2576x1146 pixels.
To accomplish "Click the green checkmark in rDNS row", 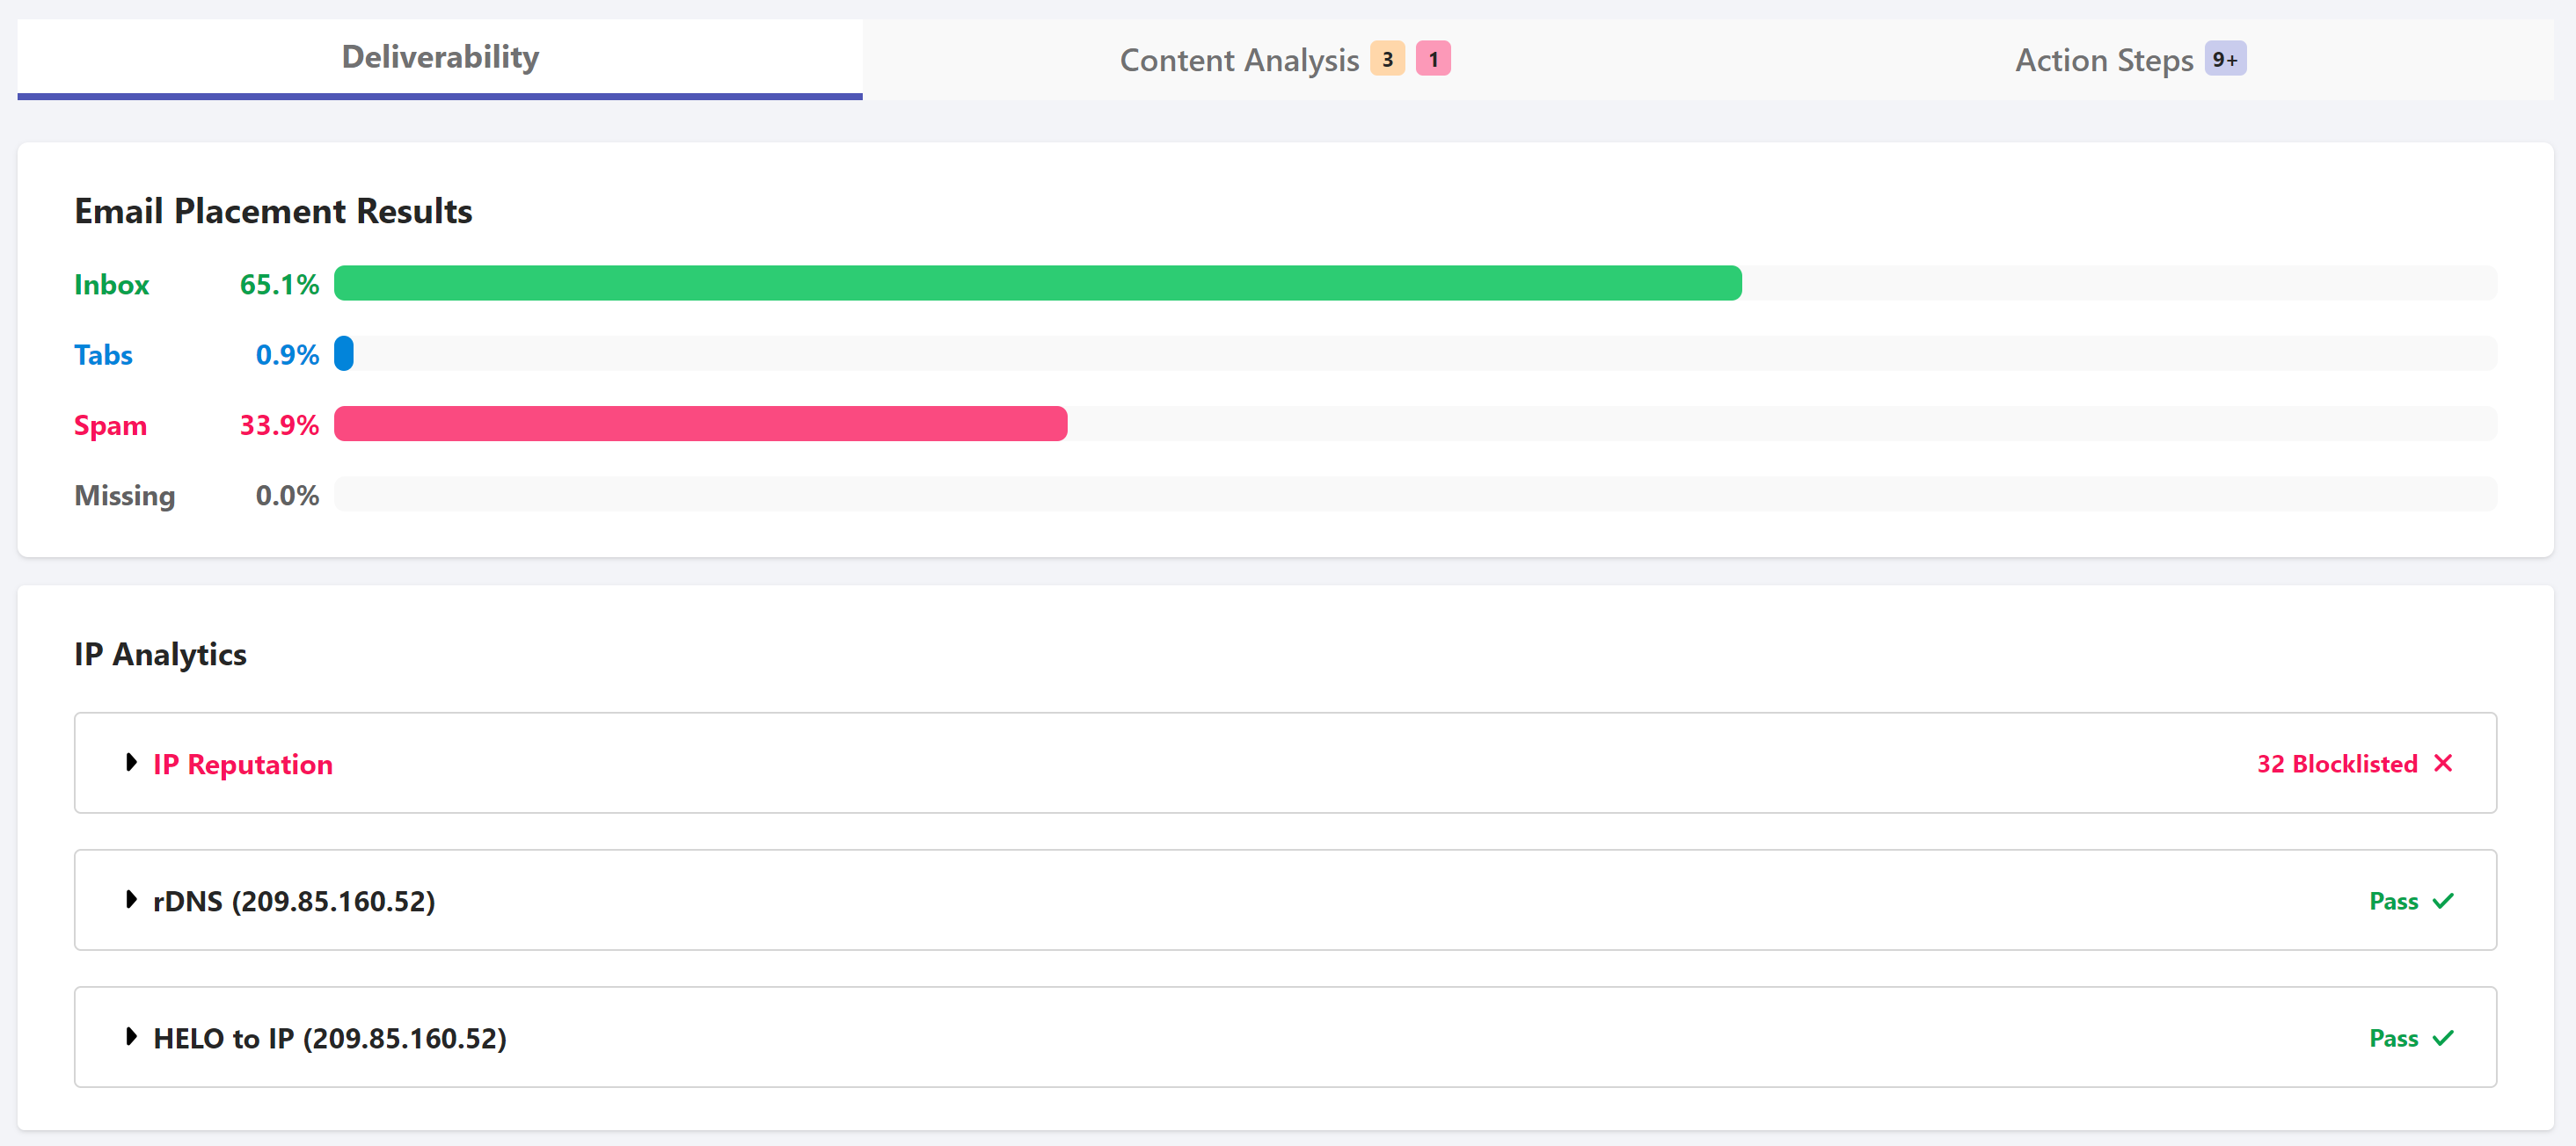I will click(2443, 901).
